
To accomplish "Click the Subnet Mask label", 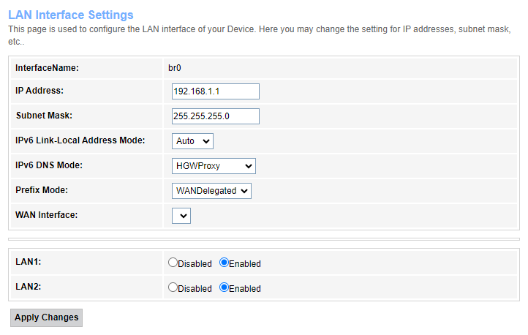I will 44,116.
